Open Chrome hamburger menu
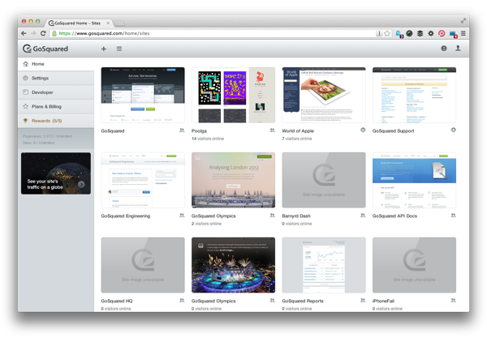Screen dimensions: 487x342 pos(463,33)
